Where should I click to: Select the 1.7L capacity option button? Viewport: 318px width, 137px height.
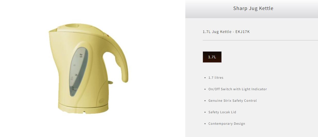(212, 57)
